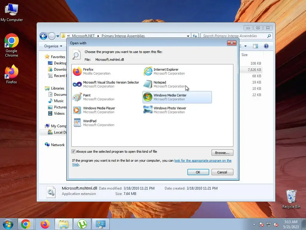Viewport: 306px width, 230px height.
Task: Open the view options dropdown arrow
Action: point(246,46)
